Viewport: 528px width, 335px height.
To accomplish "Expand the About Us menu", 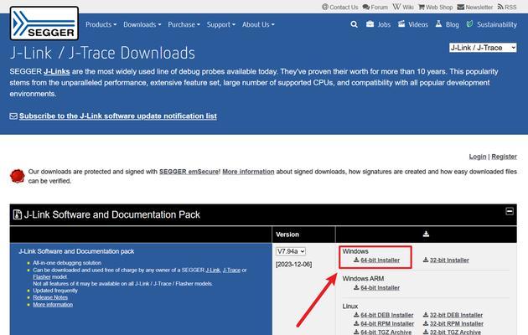I will point(258,24).
